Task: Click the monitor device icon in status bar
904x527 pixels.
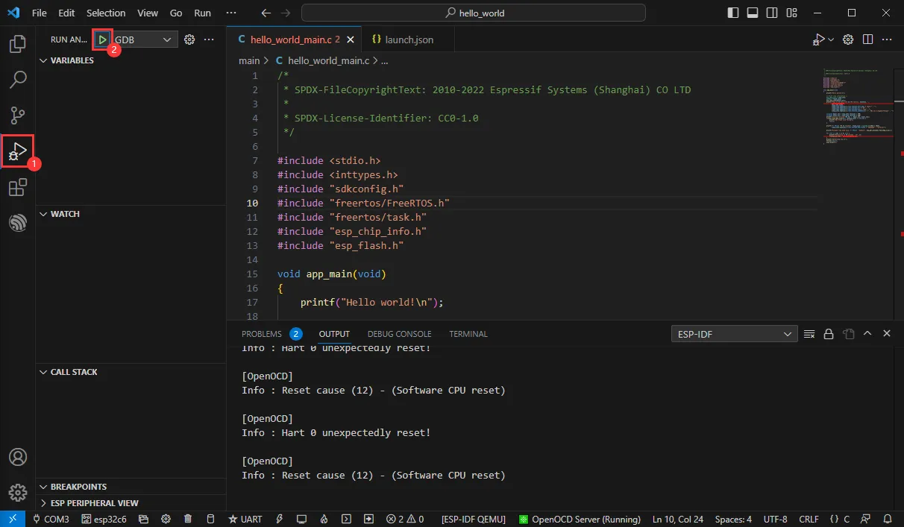Action: [x=301, y=519]
